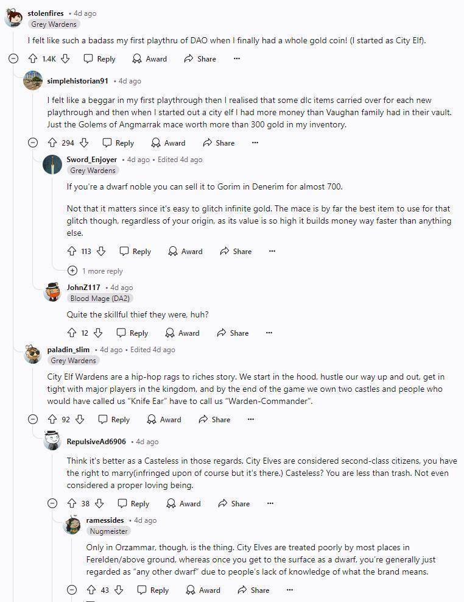The image size is (464, 602).
Task: Upvote ramessides' comment with 43 votes
Action: click(91, 590)
